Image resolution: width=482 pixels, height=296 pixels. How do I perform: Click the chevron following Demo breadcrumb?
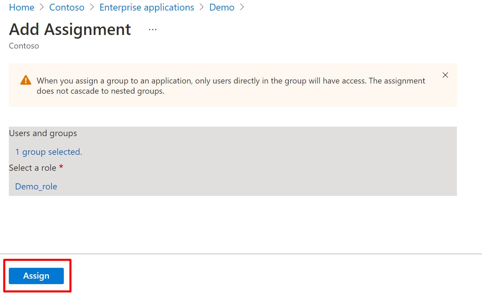[242, 7]
